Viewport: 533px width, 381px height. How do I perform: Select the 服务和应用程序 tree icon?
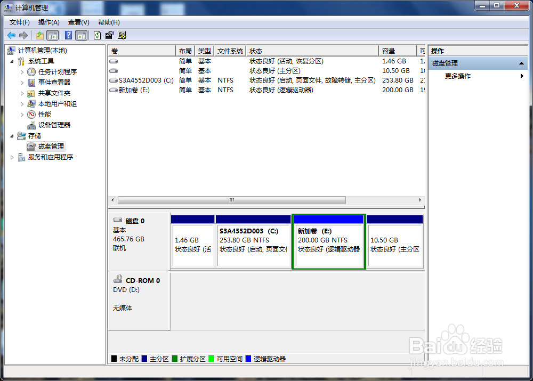(x=21, y=157)
